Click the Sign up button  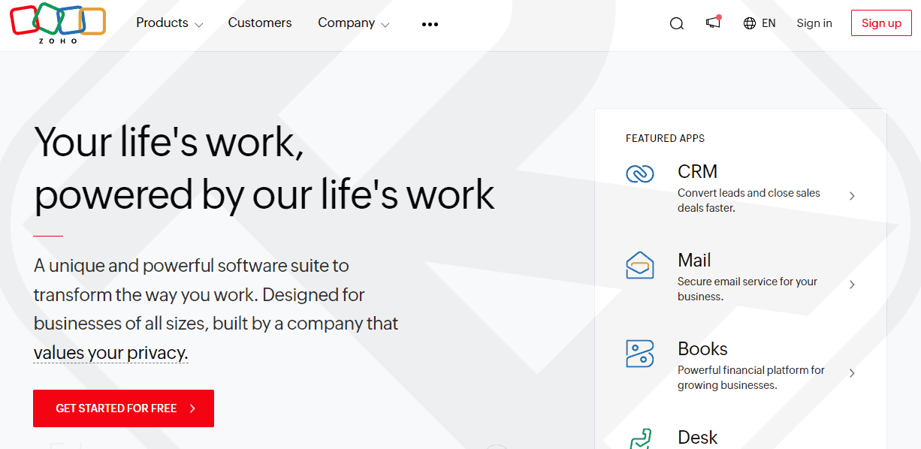pos(881,23)
